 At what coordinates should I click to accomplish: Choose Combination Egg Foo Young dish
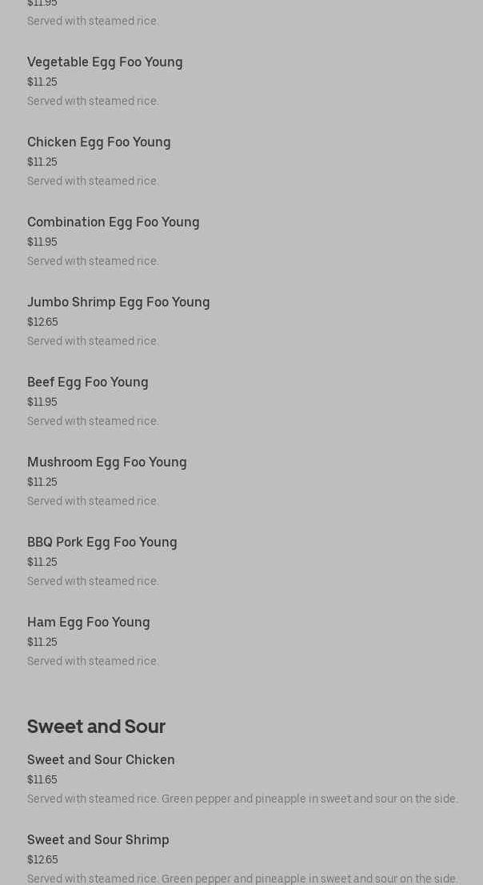[114, 222]
